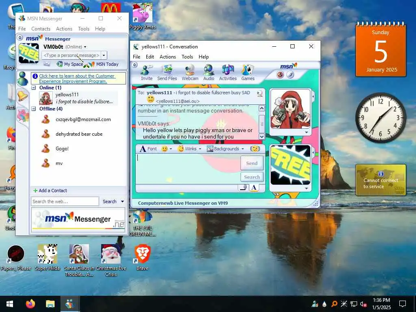This screenshot has width=416, height=312.
Task: Click the Customer Experience Improvement Program link
Action: point(77,78)
